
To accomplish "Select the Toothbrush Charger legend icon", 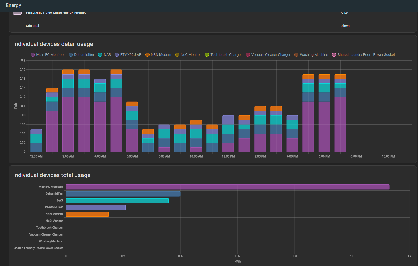I will [x=206, y=54].
